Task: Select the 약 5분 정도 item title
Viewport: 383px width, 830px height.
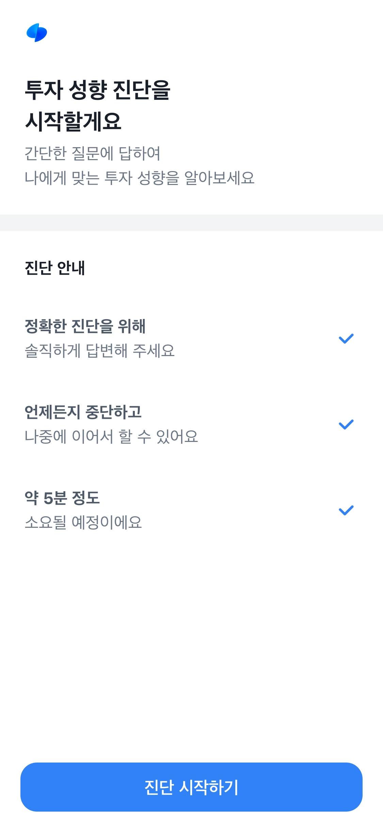Action: click(62, 498)
